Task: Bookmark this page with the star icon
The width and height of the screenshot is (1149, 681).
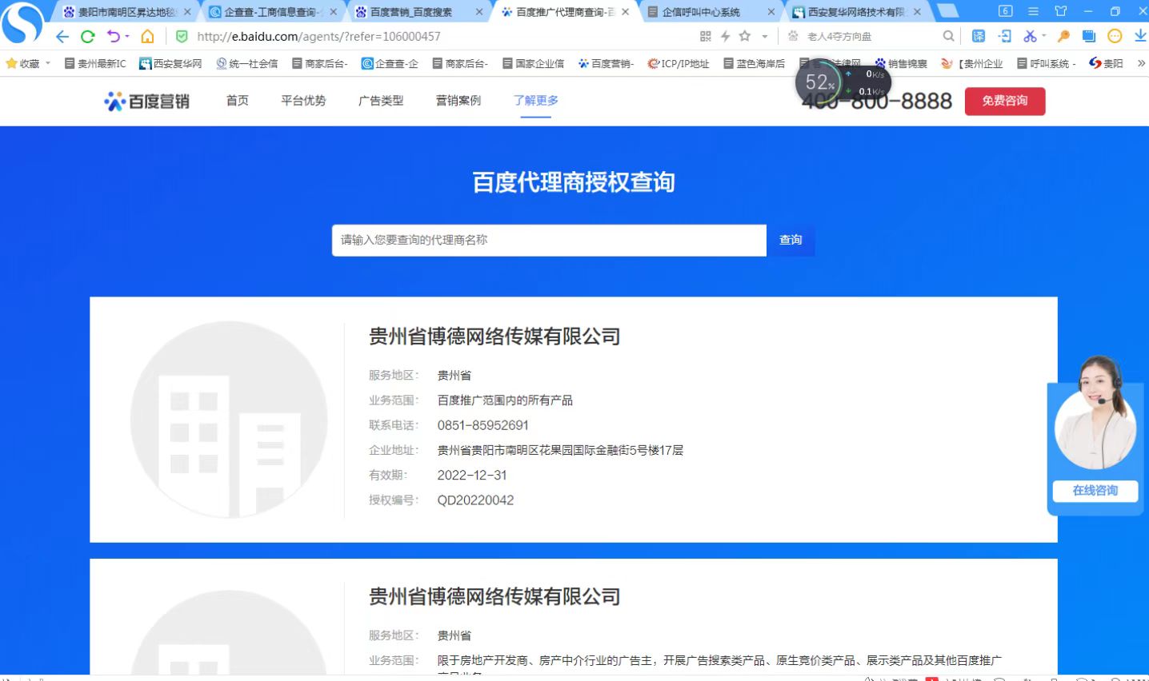Action: coord(745,36)
